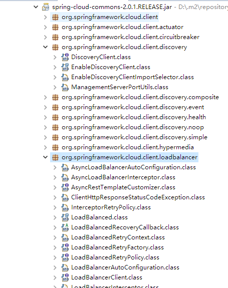Click the LoadBalanced.class annotation icon

pyautogui.click(x=65, y=217)
